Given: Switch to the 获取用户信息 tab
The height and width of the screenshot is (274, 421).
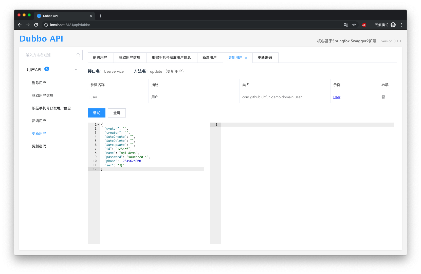Looking at the screenshot, I should 130,57.
